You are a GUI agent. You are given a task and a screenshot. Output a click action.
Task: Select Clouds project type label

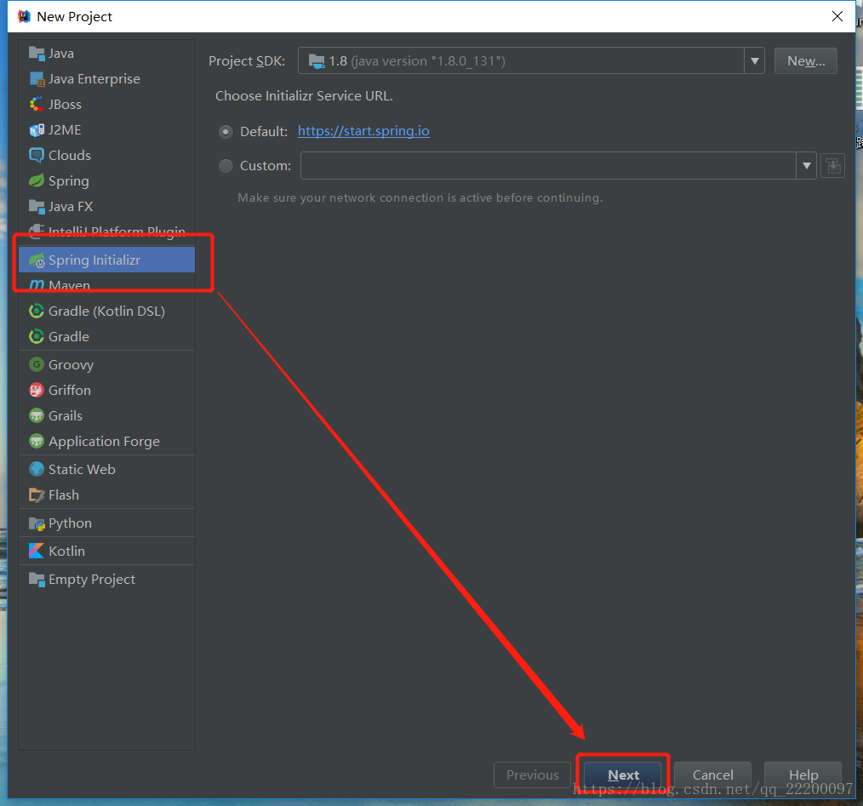pos(69,155)
